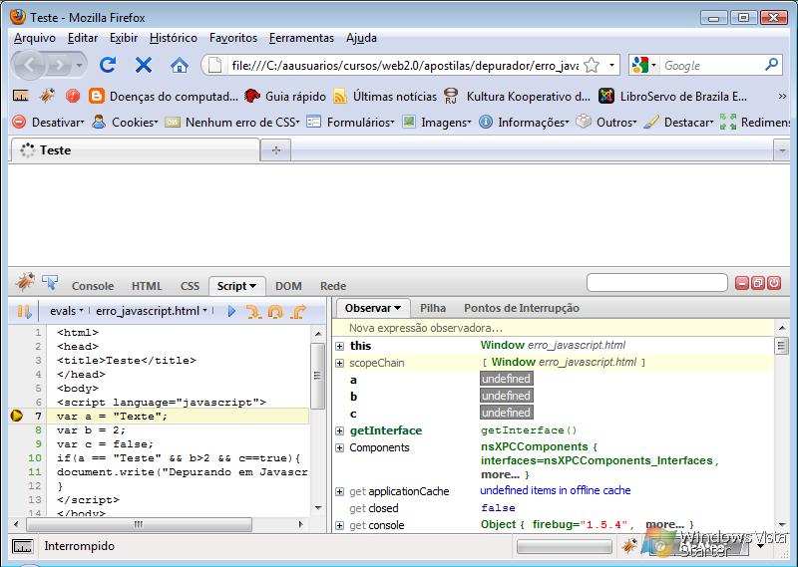This screenshot has width=798, height=567.
Task: Switch to the Pilha tab
Action: [433, 308]
